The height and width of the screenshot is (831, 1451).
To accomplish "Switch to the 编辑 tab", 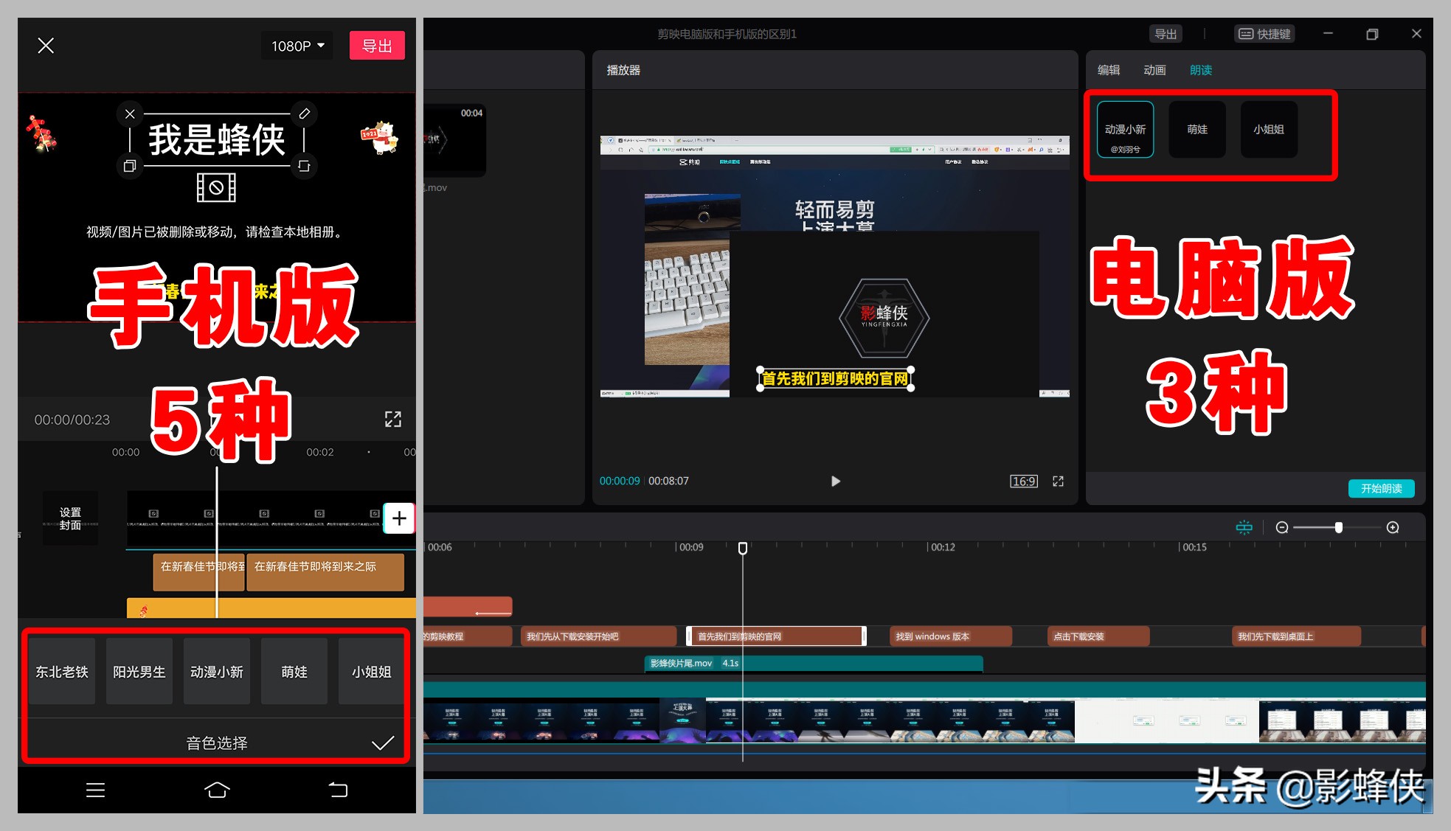I will [1109, 70].
